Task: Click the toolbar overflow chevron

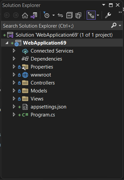Action: [x=120, y=12]
